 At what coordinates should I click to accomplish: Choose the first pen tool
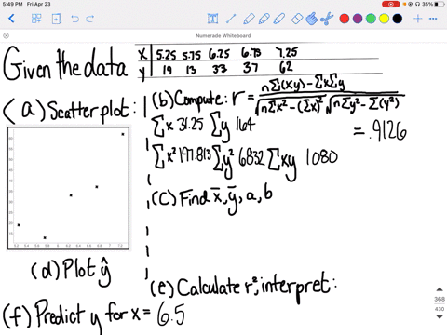[x=249, y=19]
